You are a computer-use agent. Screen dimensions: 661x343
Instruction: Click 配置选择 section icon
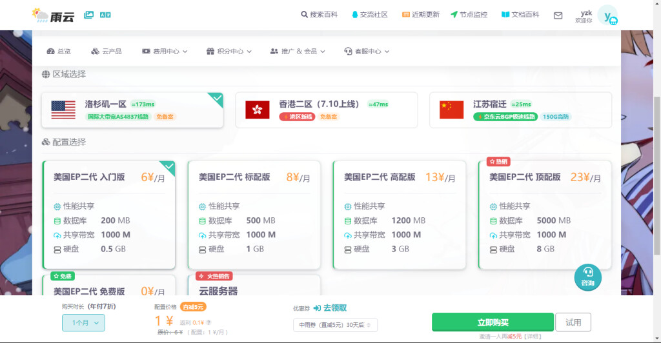(46, 142)
